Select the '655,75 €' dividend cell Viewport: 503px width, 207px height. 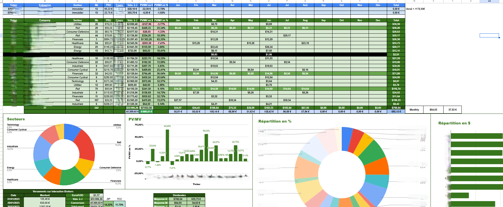click(x=196, y=199)
